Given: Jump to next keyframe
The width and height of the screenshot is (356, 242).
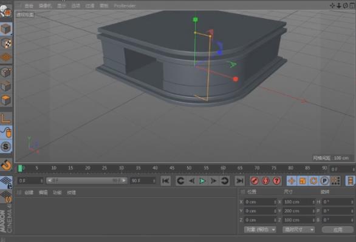Looking at the screenshot, I should pyautogui.click(x=224, y=181).
